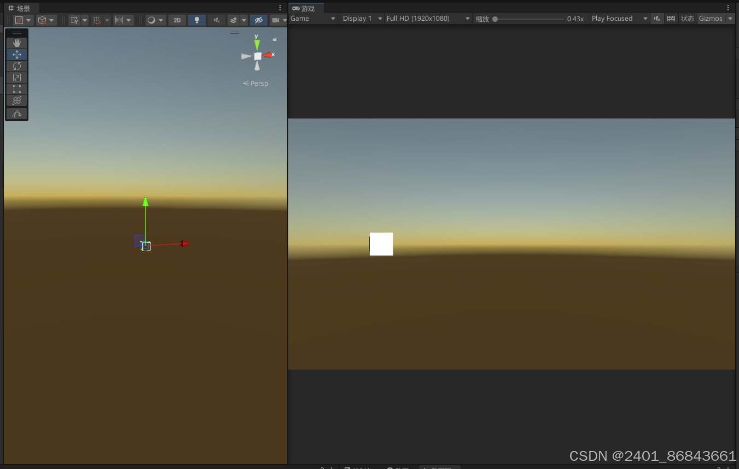This screenshot has height=469, width=739.
Task: Select the combined Transform tool
Action: coord(16,100)
